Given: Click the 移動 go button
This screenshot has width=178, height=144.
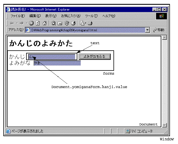Looking at the screenshot, I should (159, 30).
